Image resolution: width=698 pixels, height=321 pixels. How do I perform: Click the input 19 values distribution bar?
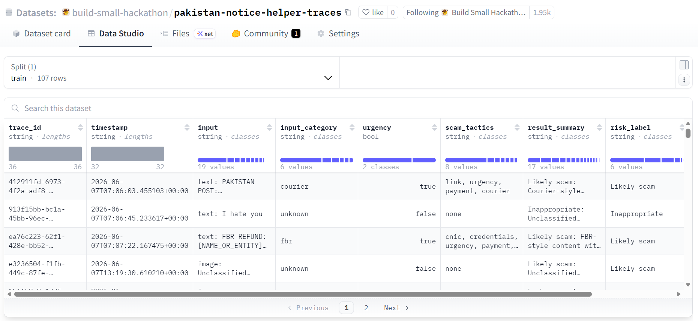click(x=231, y=160)
